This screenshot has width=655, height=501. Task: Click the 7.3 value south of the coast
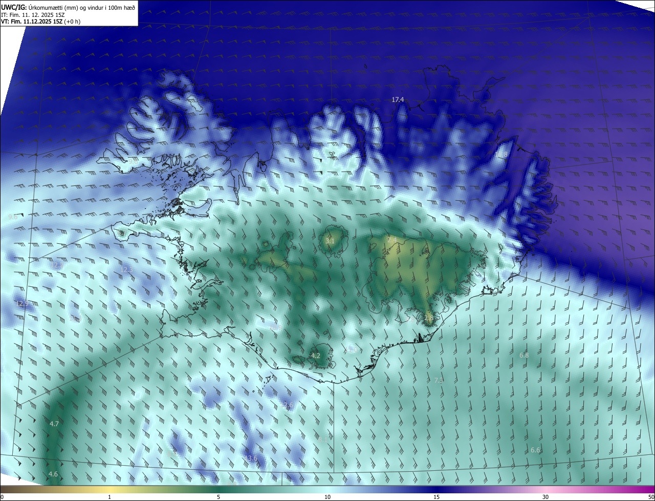click(439, 380)
